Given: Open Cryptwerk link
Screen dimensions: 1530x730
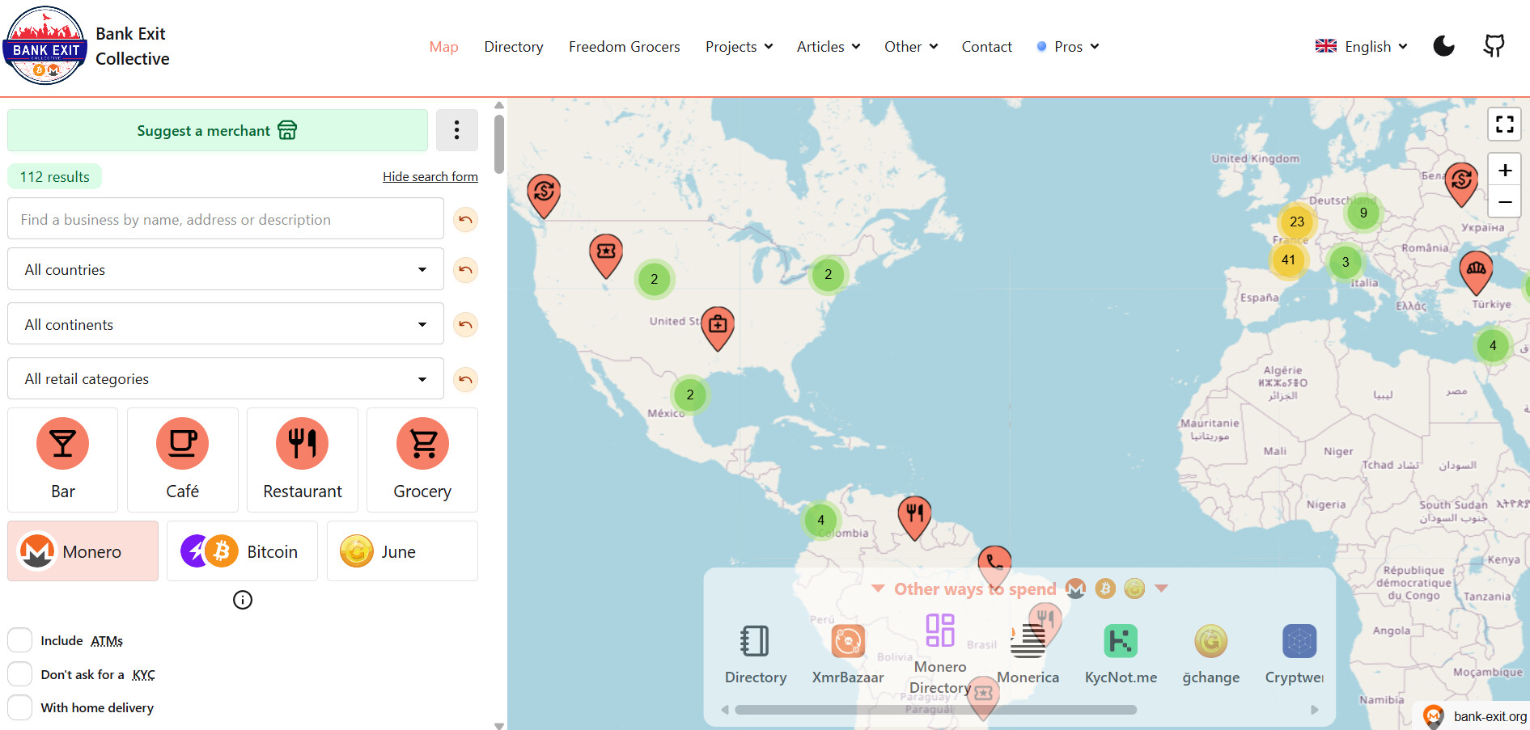Looking at the screenshot, I should coord(1295,655).
